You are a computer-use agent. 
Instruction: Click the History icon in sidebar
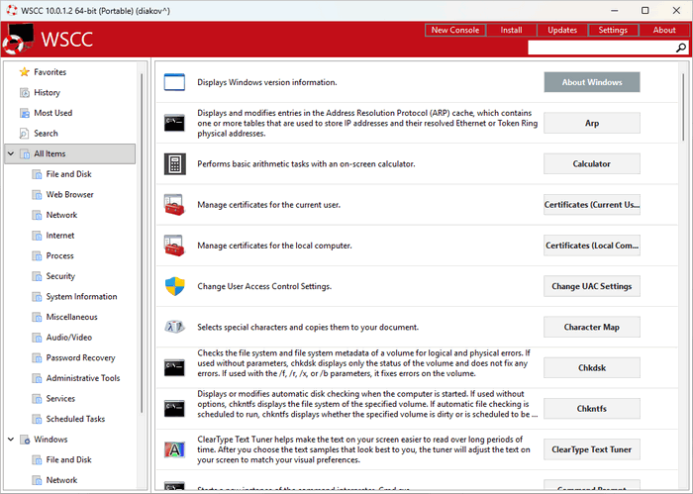24,93
